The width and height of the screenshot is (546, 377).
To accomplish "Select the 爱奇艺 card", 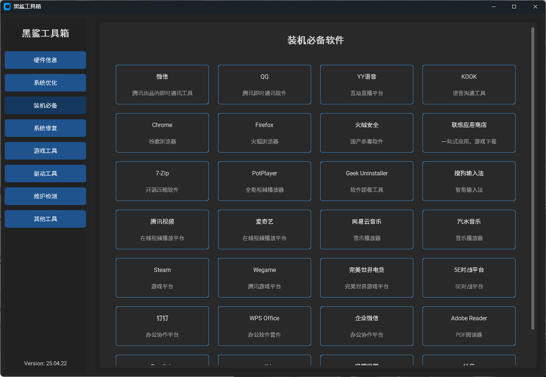I will pyautogui.click(x=265, y=229).
